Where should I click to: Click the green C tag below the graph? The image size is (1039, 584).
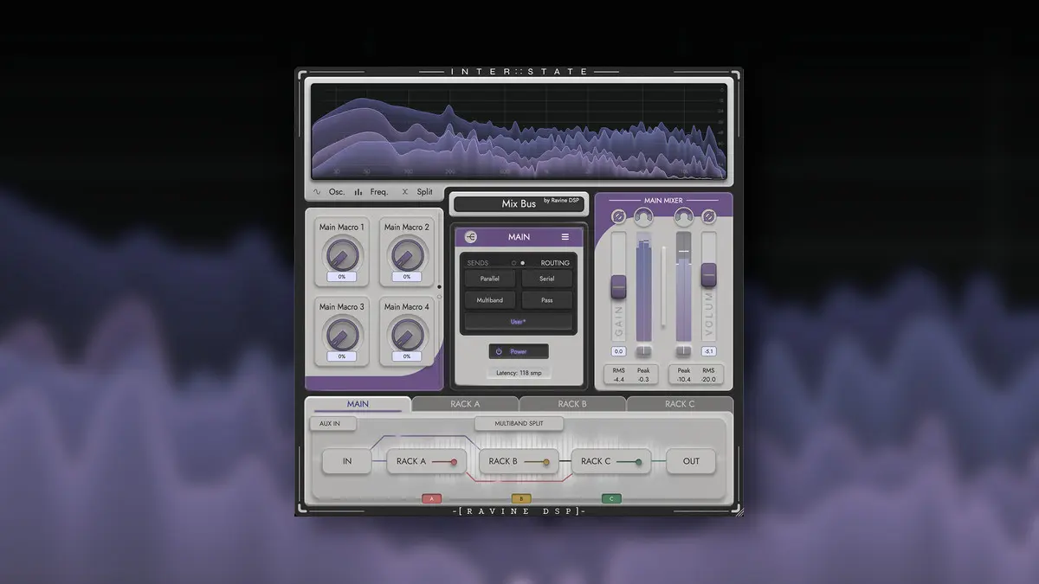(x=611, y=498)
